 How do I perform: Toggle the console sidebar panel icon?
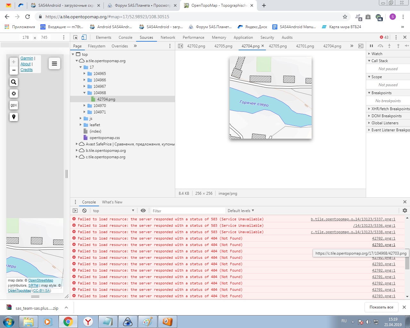coord(75,211)
